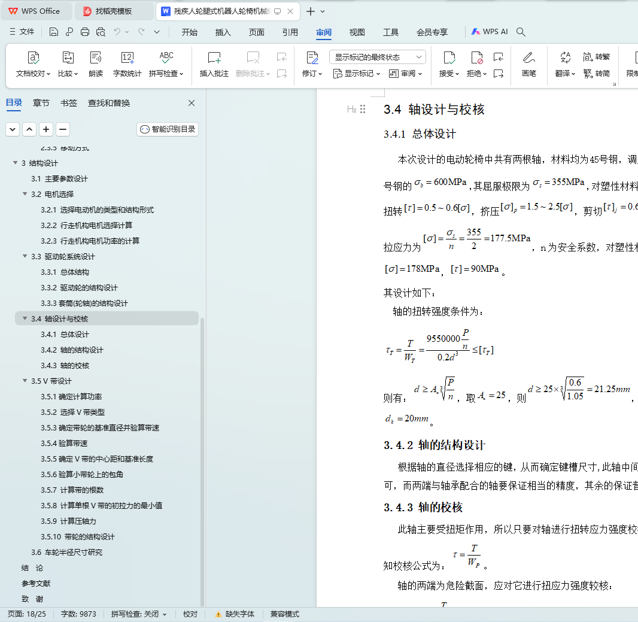
Task: Convert text with 简转繁
Action: point(597,57)
